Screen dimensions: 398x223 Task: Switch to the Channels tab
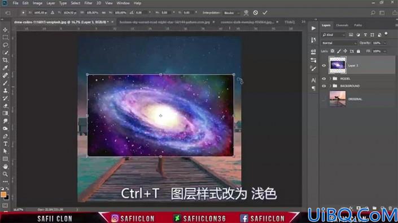(x=342, y=25)
